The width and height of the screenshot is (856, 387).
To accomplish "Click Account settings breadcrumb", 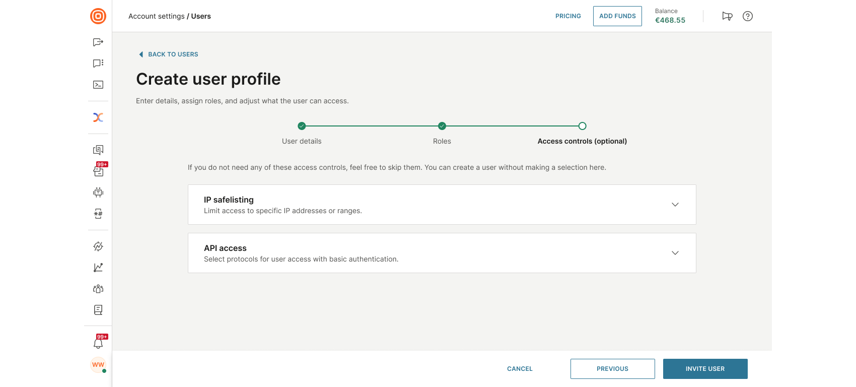I will coord(157,16).
